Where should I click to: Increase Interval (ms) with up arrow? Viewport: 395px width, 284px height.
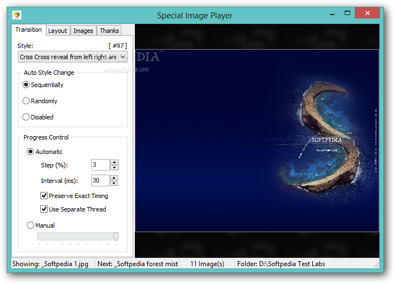point(114,177)
